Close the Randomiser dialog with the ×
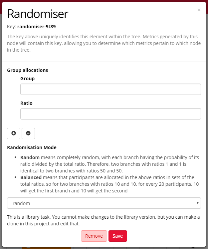 tap(199, 10)
